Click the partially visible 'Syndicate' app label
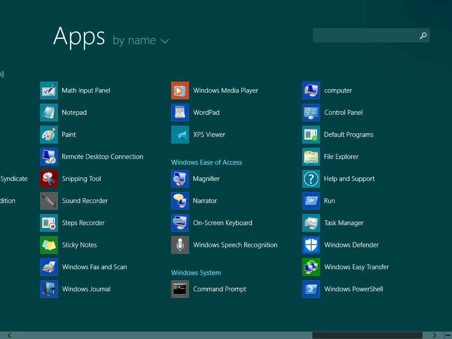The width and height of the screenshot is (452, 339). pyautogui.click(x=14, y=179)
